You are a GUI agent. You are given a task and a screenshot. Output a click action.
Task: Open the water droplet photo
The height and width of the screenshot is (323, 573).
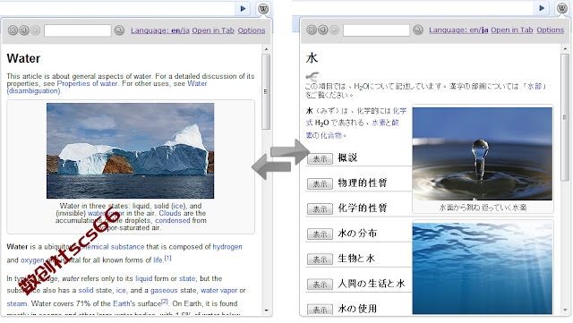(483, 154)
